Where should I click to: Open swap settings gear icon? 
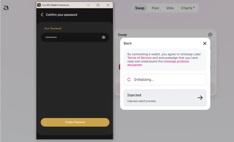210,35
